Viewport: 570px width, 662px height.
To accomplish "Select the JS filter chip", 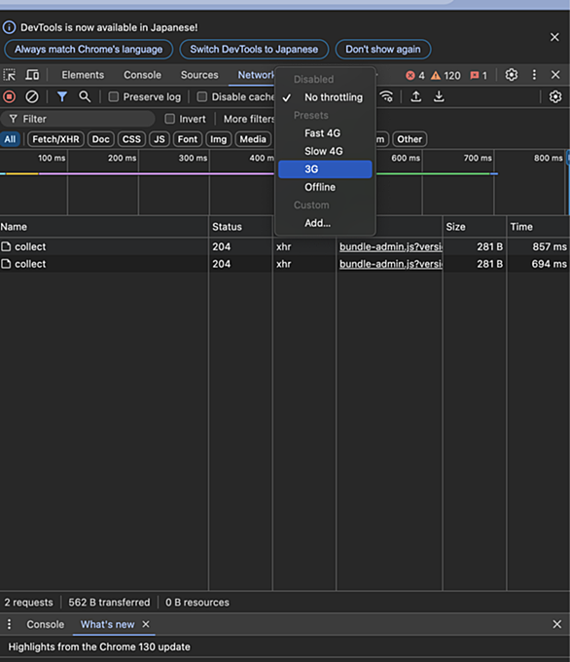I will pos(160,139).
